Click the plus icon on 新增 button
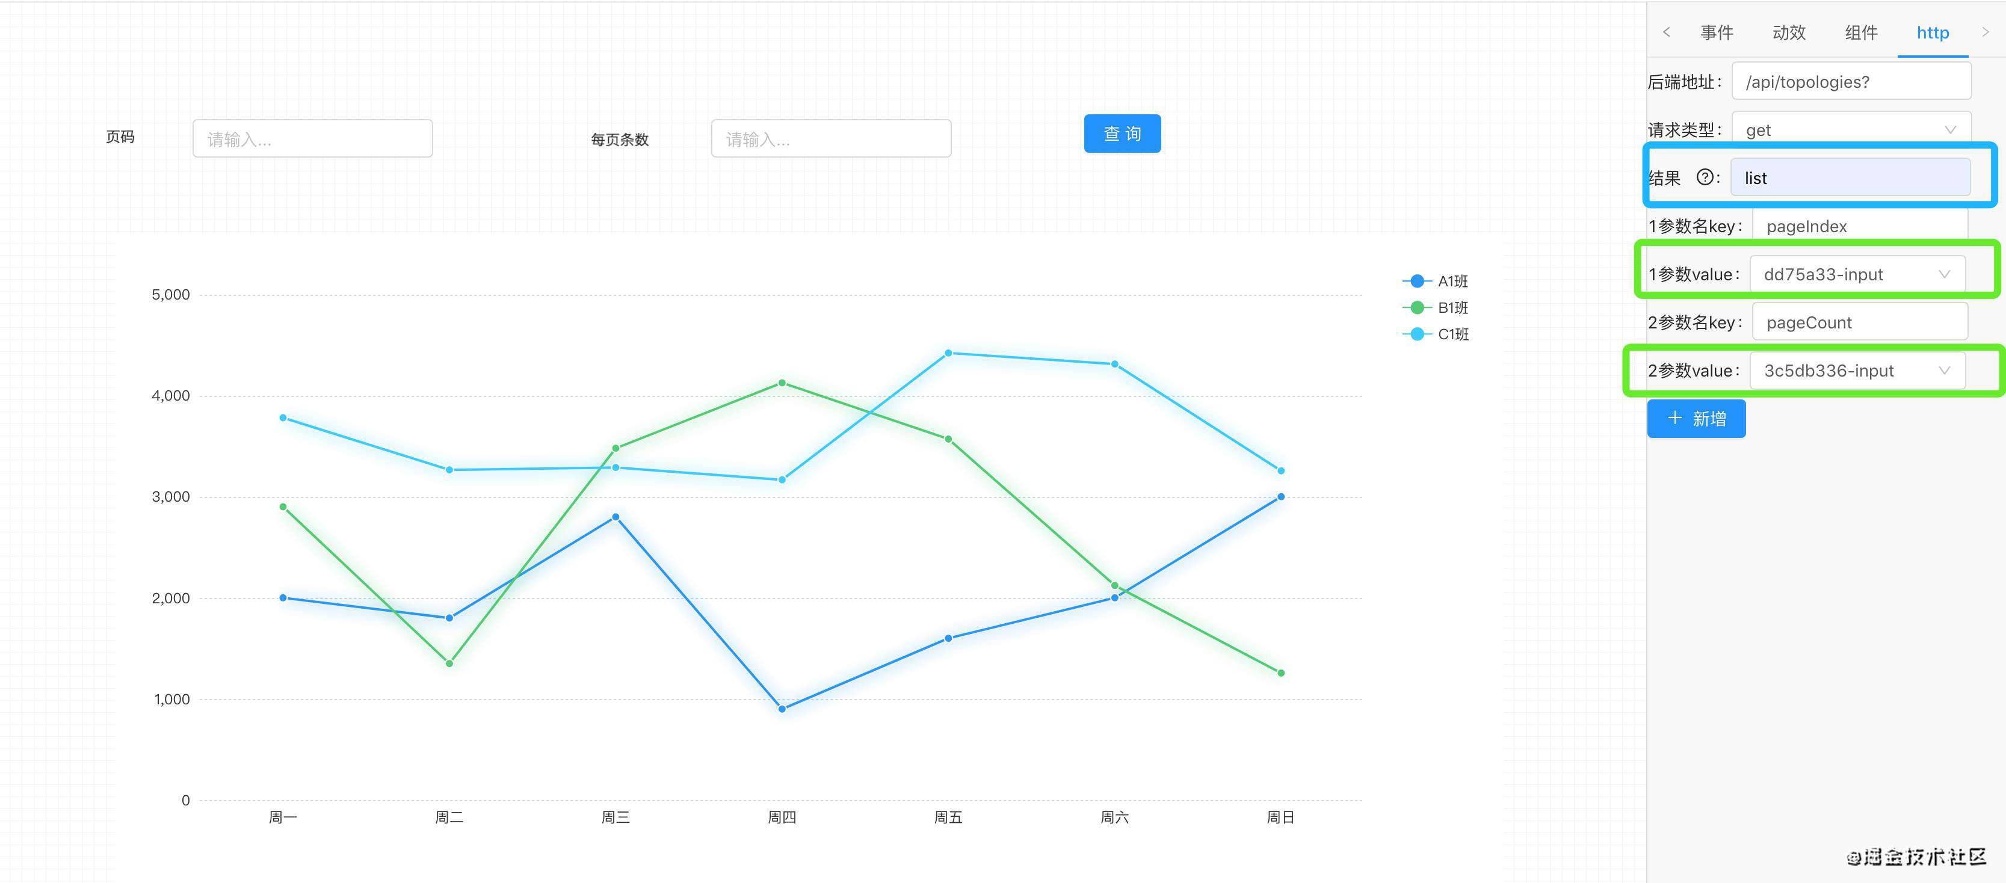The height and width of the screenshot is (883, 2006). (1674, 418)
